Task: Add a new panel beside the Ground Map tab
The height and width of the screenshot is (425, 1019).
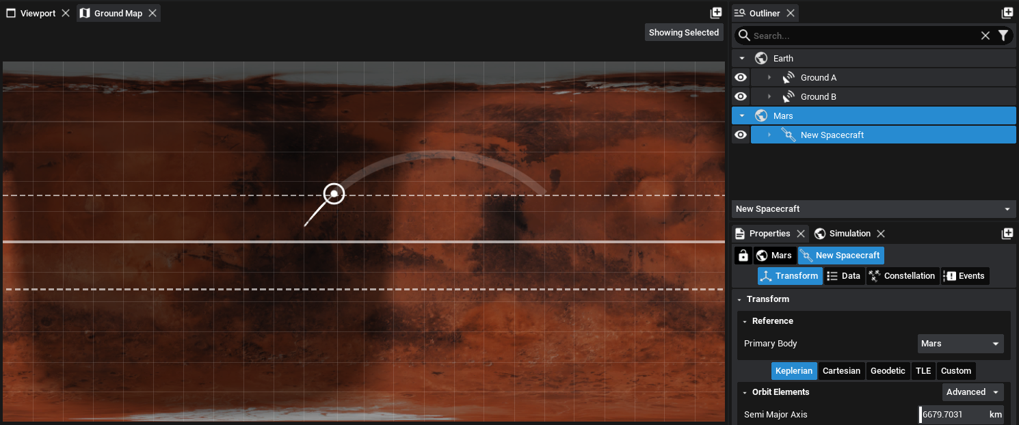Action: [716, 13]
